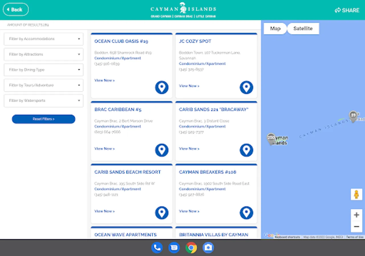
Task: Click location pin for Carib Sands Beach Resort
Action: tap(162, 213)
